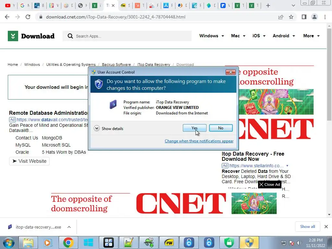
Task: Open the stellarinfo.com ad link
Action: [256, 166]
